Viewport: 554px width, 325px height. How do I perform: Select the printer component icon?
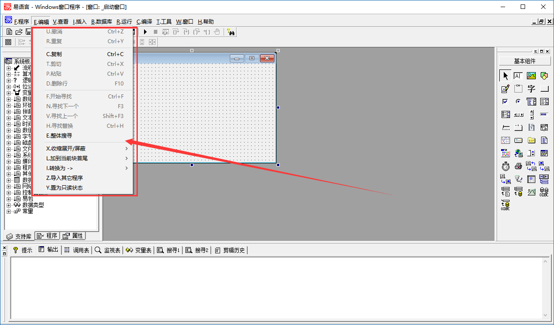point(518,166)
